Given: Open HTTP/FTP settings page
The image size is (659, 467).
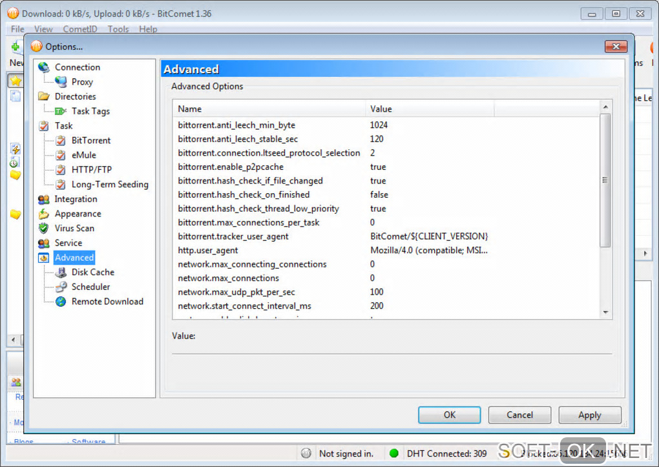Looking at the screenshot, I should coord(92,170).
